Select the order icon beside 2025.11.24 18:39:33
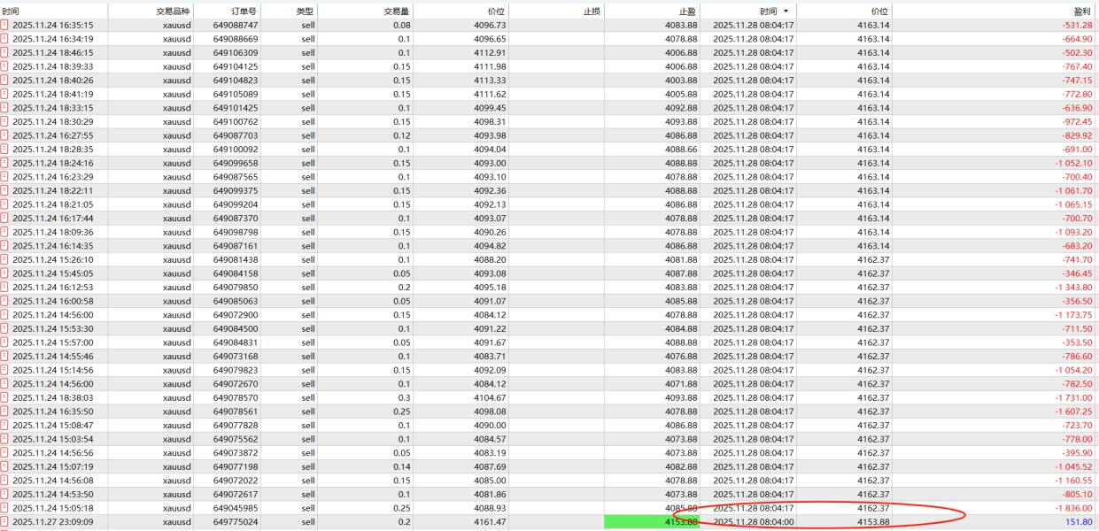 [4, 66]
